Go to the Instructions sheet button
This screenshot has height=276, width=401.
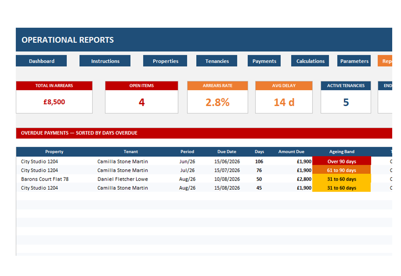[105, 61]
